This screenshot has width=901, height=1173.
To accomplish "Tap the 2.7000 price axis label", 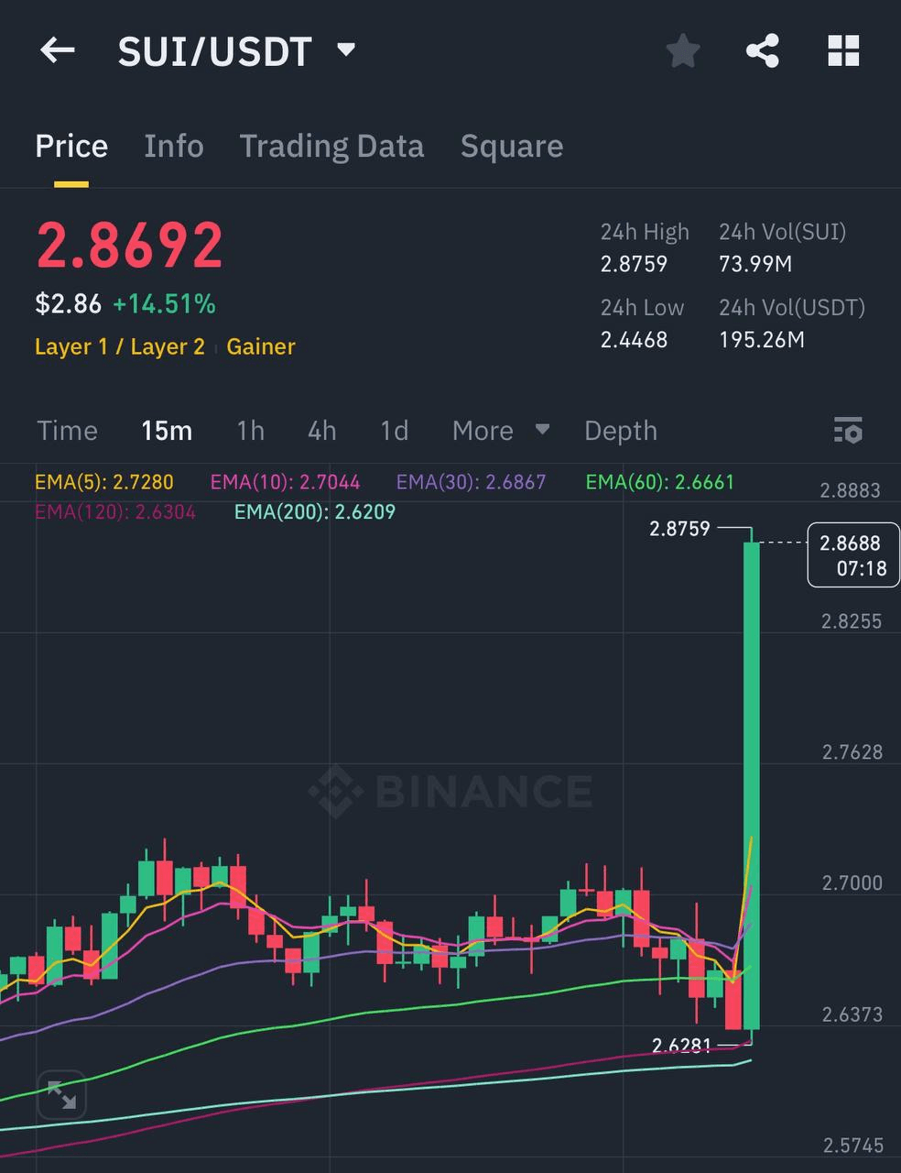I will click(852, 883).
